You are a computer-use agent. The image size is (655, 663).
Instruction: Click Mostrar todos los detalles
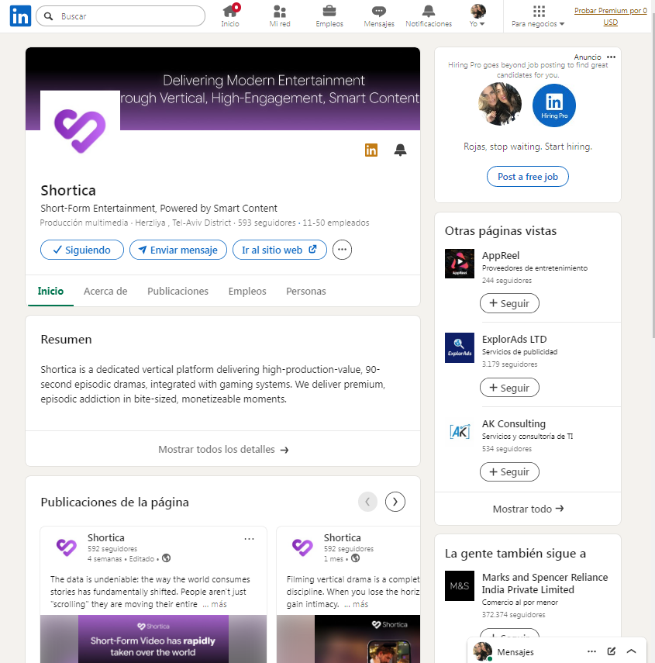[222, 449]
